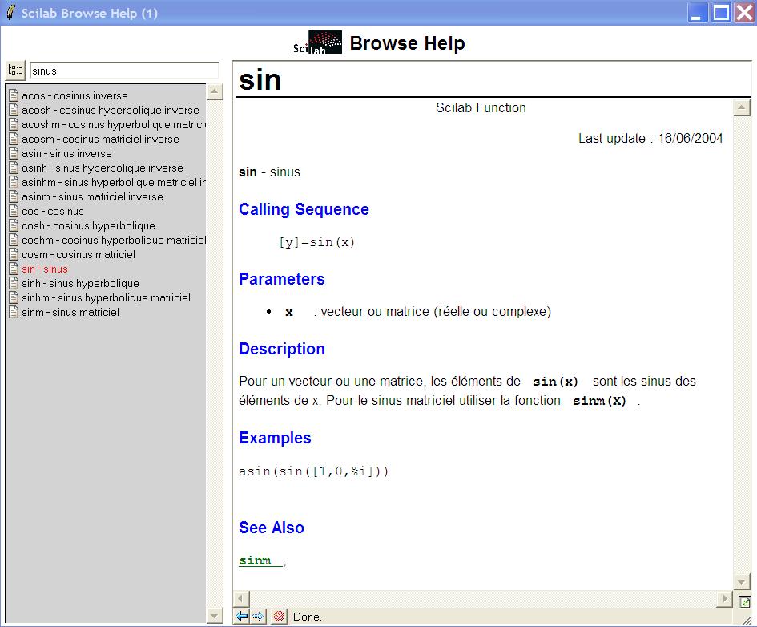This screenshot has width=757, height=627.
Task: Click the document icon beside cos - cosinus
Action: point(14,211)
